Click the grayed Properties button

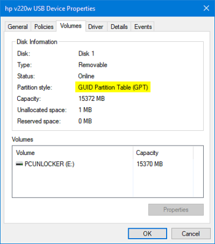(176, 210)
